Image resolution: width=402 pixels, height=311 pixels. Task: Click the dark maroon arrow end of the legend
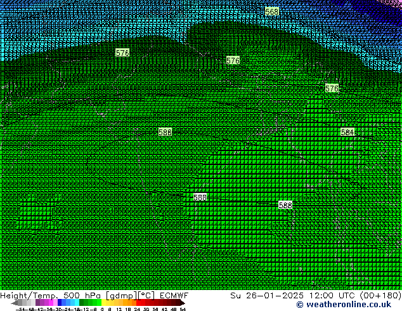(183, 302)
